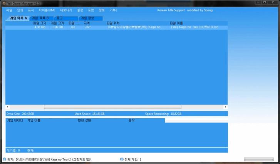Open the 설정 menu
280x164 pixels.
pos(80,10)
